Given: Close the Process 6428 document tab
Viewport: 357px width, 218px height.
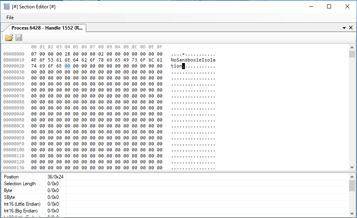Looking at the screenshot, I should (x=351, y=28).
